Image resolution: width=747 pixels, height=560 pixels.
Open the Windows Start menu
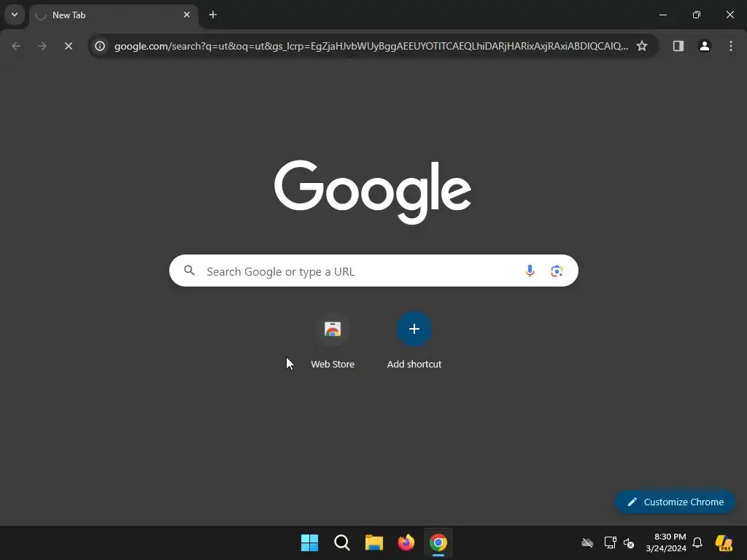[x=309, y=542]
